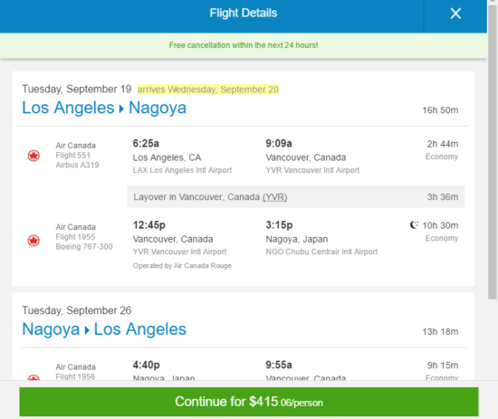Click arrow between Nagoya and Los Angeles
Image resolution: width=498 pixels, height=419 pixels.
coord(87,330)
